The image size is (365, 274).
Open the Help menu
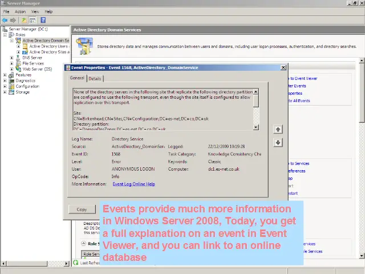[x=48, y=11]
